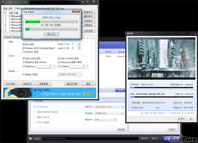Viewport: 198px width, 143px height.
Task: Enable the Rotate (회전) checkbox
Action: pos(24,74)
